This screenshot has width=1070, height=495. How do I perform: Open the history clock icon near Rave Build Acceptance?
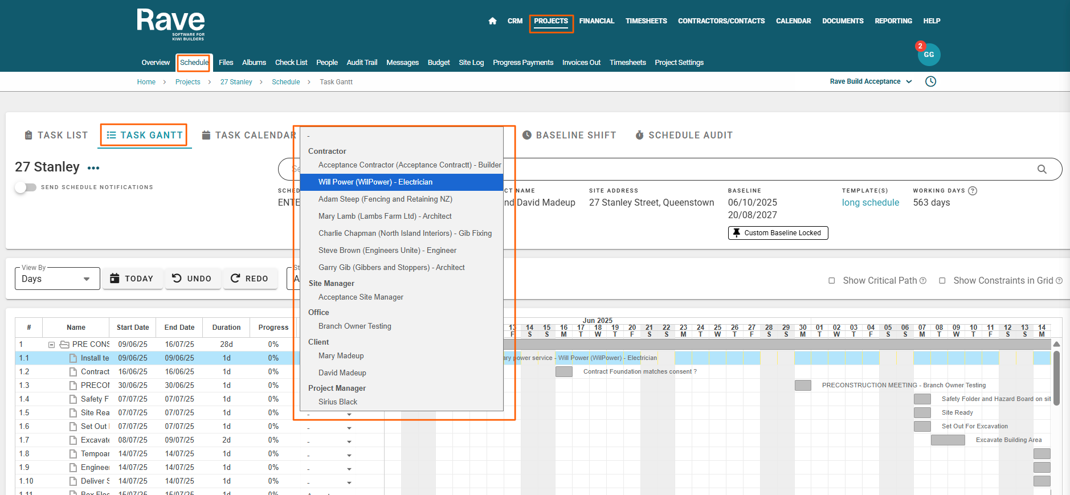point(930,81)
